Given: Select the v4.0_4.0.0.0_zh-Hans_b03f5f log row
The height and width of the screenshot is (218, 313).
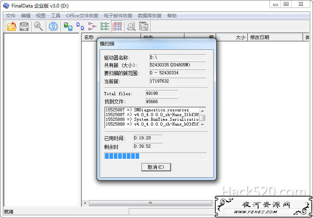Looking at the screenshot, I should tap(152, 124).
